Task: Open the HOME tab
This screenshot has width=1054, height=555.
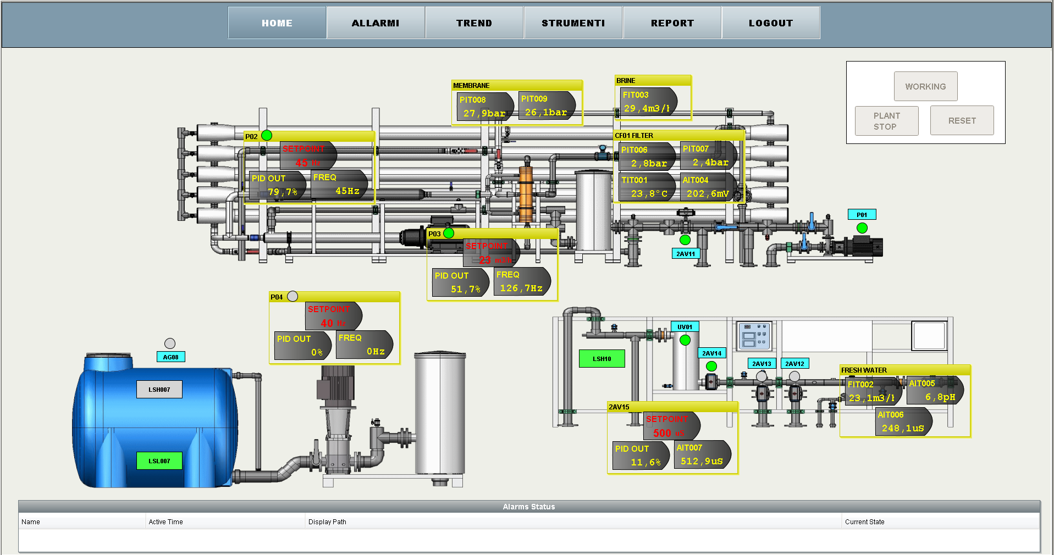Action: [277, 23]
